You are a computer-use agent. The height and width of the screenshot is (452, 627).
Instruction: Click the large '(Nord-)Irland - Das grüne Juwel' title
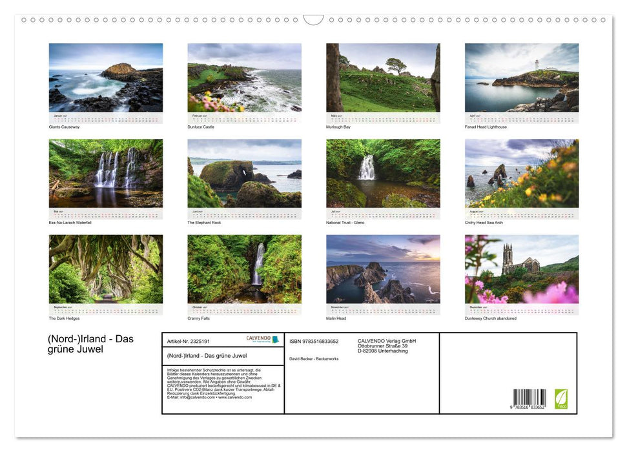click(x=90, y=344)
